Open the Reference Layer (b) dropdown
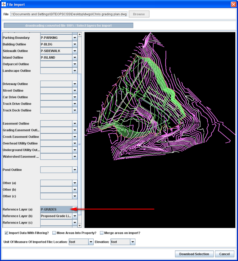Image resolution: width=238 pixels, height=261 pixels. [x=75, y=216]
